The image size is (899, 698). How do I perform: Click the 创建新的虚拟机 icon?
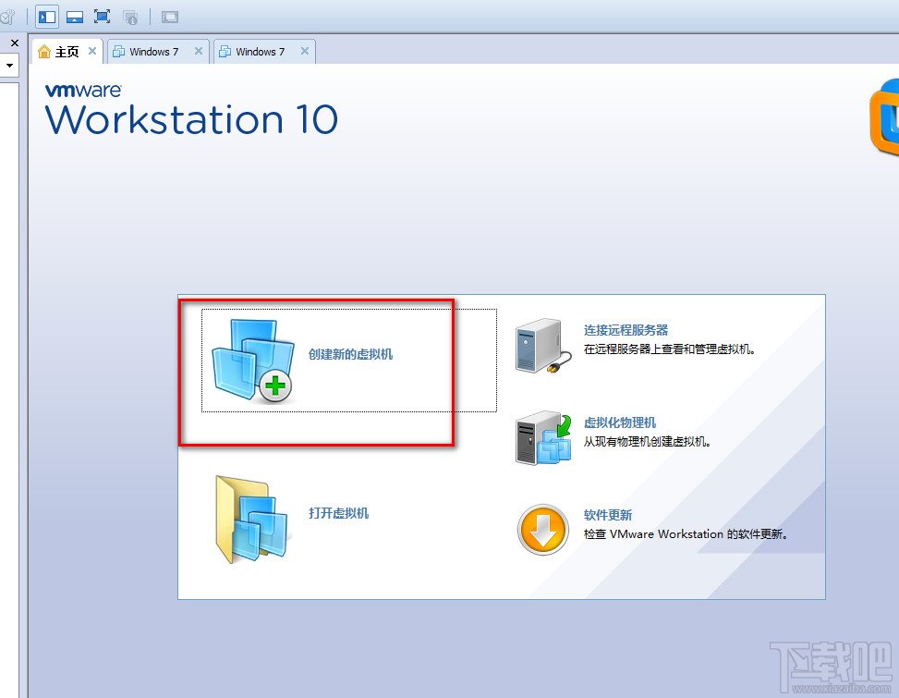click(253, 361)
